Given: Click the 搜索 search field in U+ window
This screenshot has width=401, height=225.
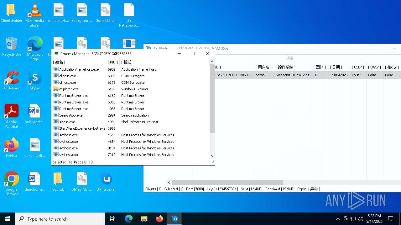Looking at the screenshot, I should 290,58.
